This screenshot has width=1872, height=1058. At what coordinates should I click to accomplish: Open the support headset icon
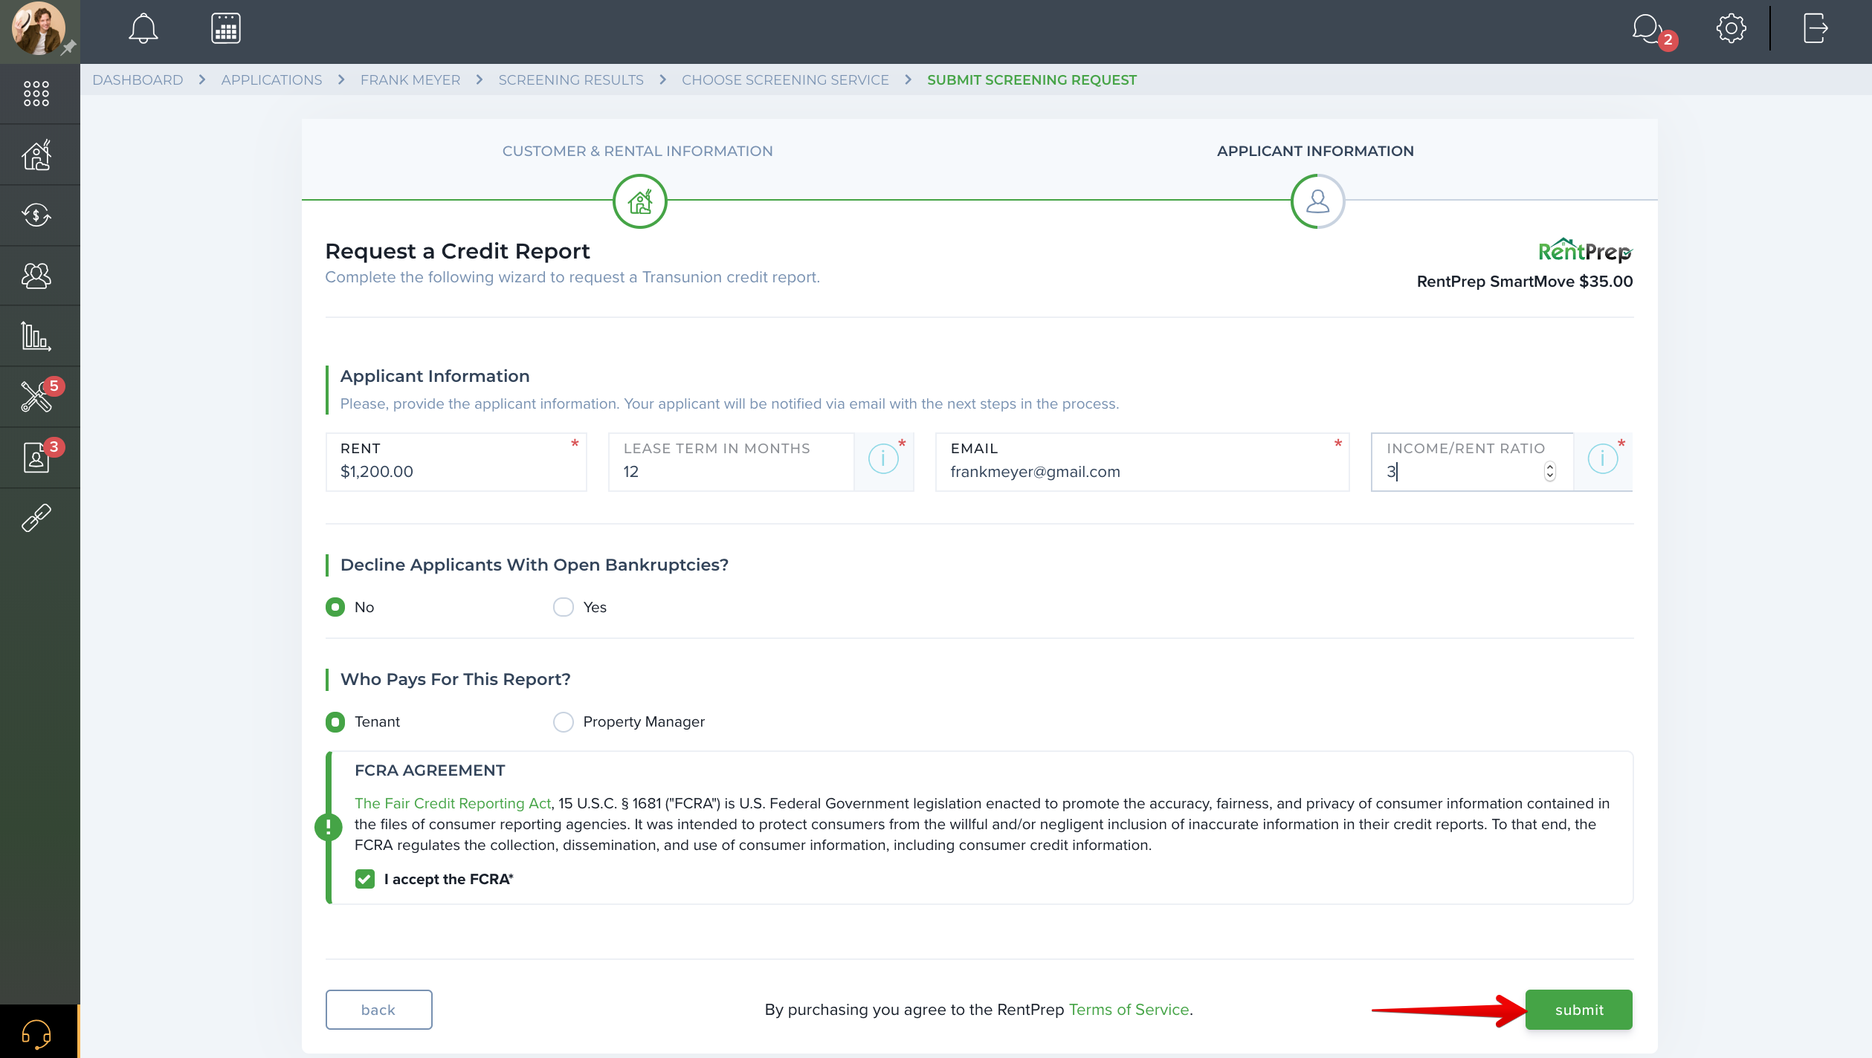tap(36, 1033)
